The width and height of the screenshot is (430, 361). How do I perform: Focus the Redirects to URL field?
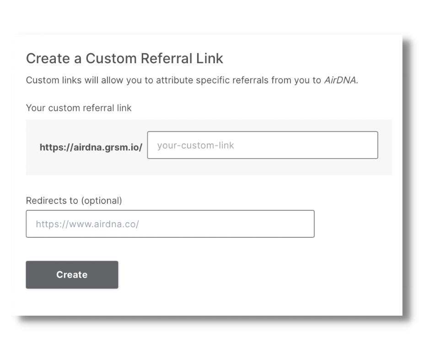170,224
